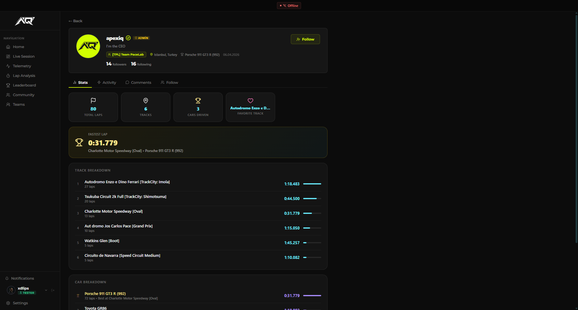Click the 0:31.779 fastest lap time

click(103, 143)
